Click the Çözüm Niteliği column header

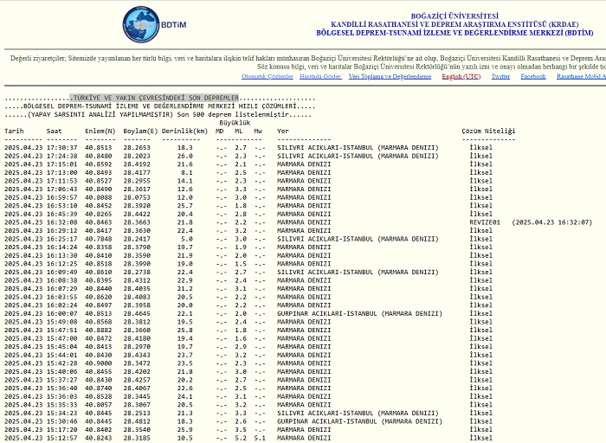pyautogui.click(x=488, y=132)
